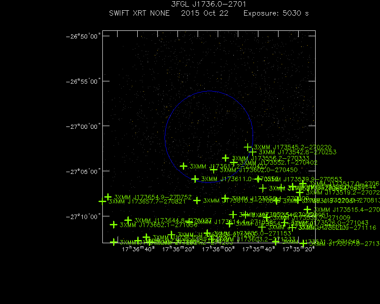Click the observation date 2015 Oct 22
This screenshot has width=380, height=304.
(205, 13)
